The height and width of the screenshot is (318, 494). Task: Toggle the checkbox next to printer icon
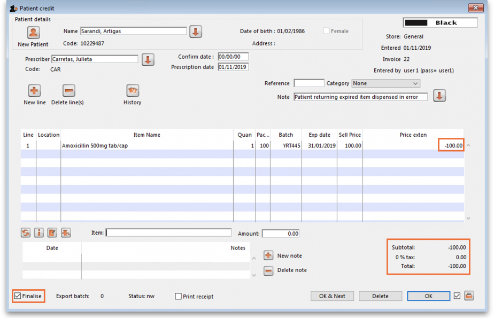click(457, 296)
